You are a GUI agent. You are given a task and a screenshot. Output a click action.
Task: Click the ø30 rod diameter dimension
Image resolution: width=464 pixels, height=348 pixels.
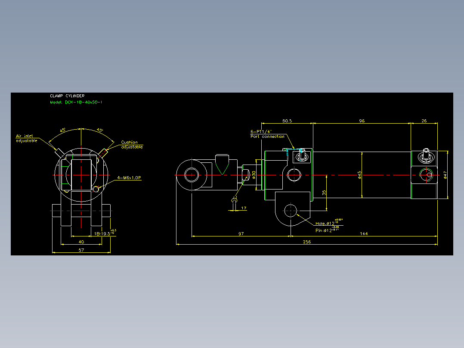click(x=254, y=175)
